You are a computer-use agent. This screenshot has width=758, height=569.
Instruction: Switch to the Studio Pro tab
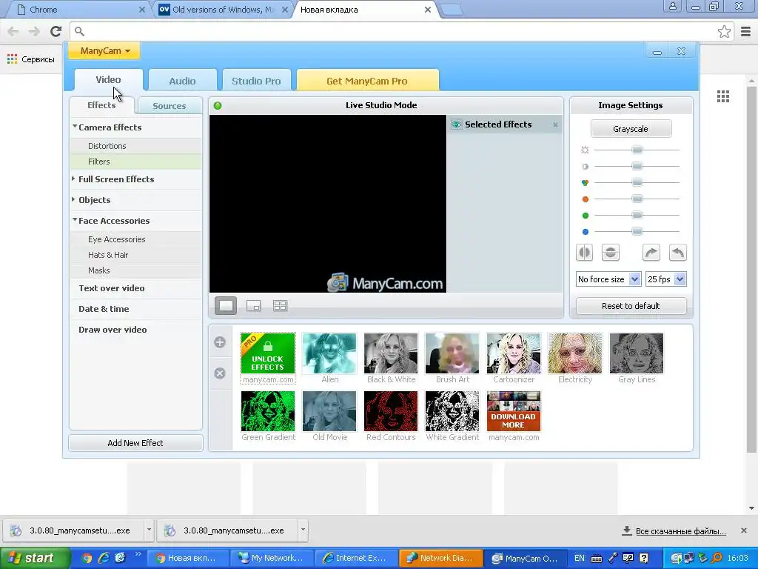256,81
